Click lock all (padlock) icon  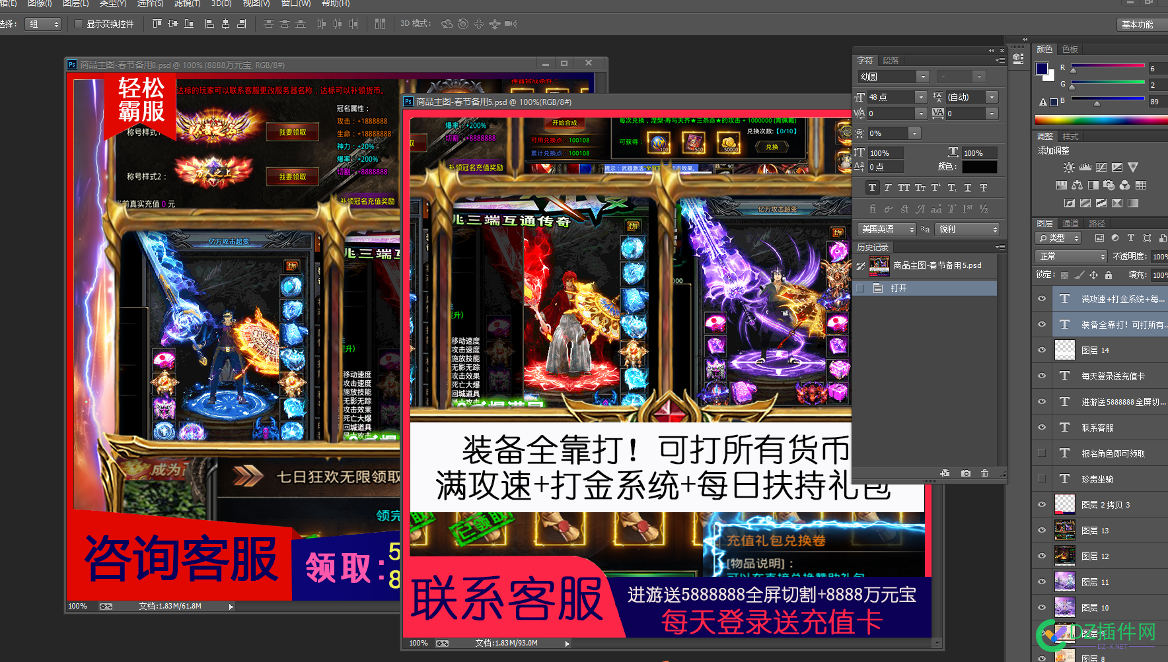pos(1109,275)
